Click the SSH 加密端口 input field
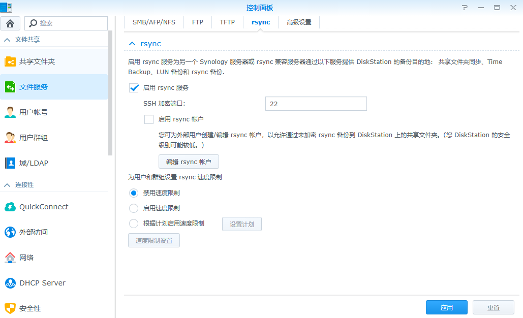 316,103
